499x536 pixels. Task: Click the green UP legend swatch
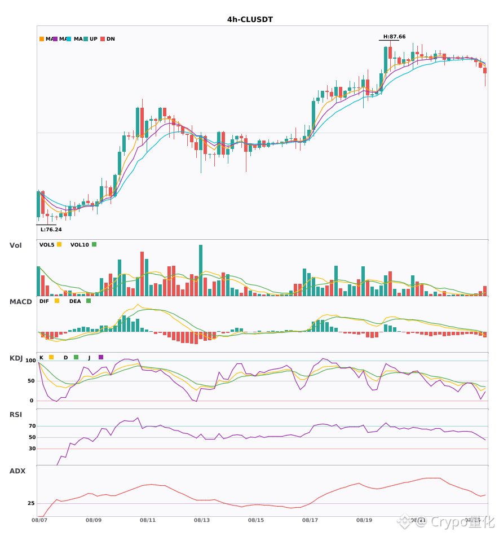coord(86,39)
